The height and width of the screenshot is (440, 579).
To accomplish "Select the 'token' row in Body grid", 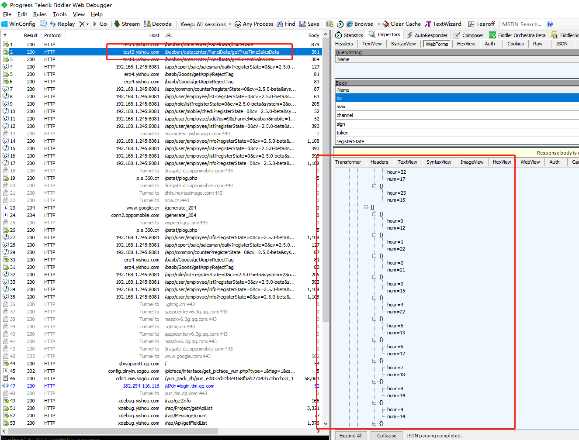I will point(457,133).
